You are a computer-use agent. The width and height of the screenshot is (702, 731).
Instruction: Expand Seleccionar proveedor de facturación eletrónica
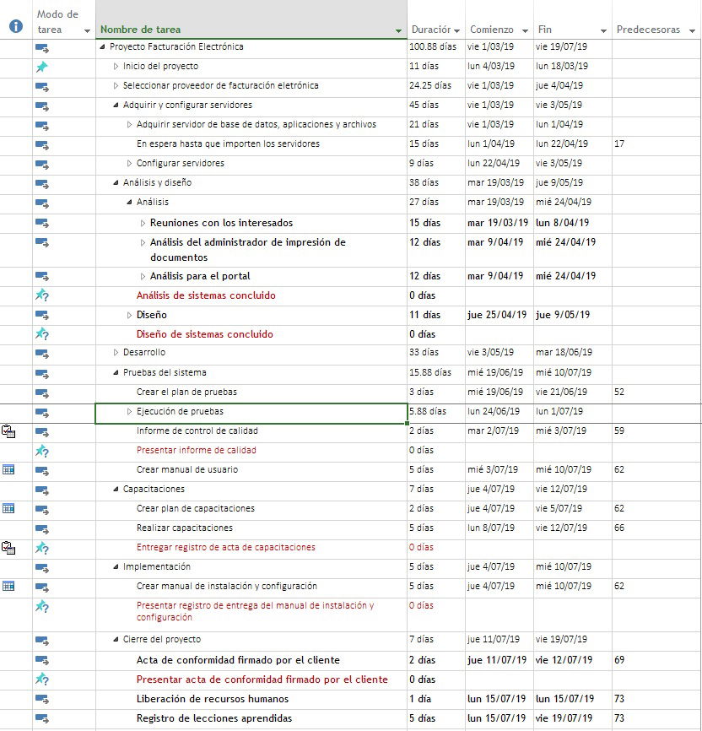[x=116, y=86]
